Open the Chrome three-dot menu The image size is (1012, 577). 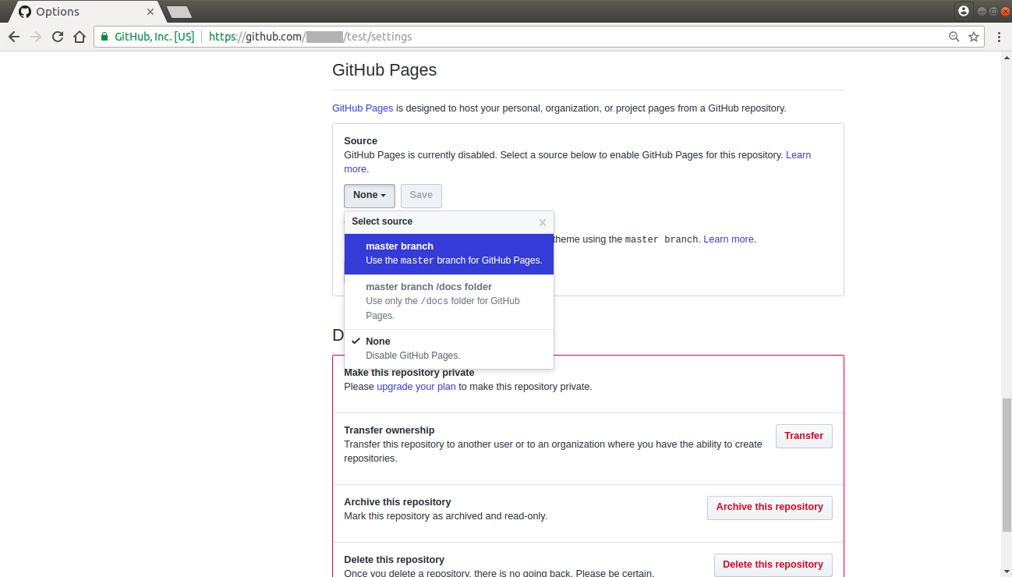[1000, 37]
